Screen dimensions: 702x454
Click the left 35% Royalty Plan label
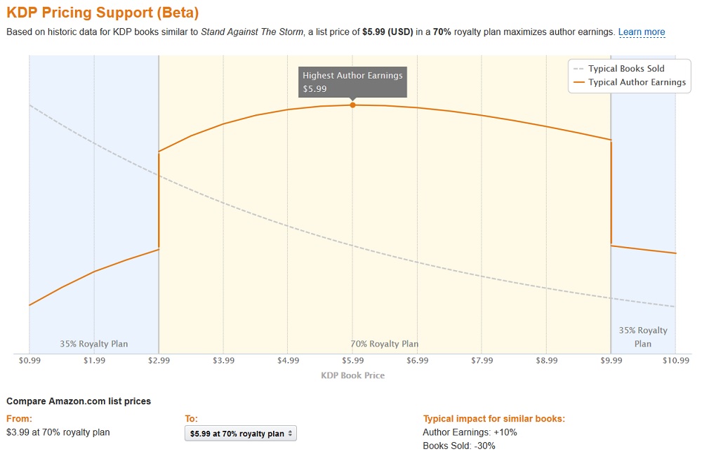(94, 344)
